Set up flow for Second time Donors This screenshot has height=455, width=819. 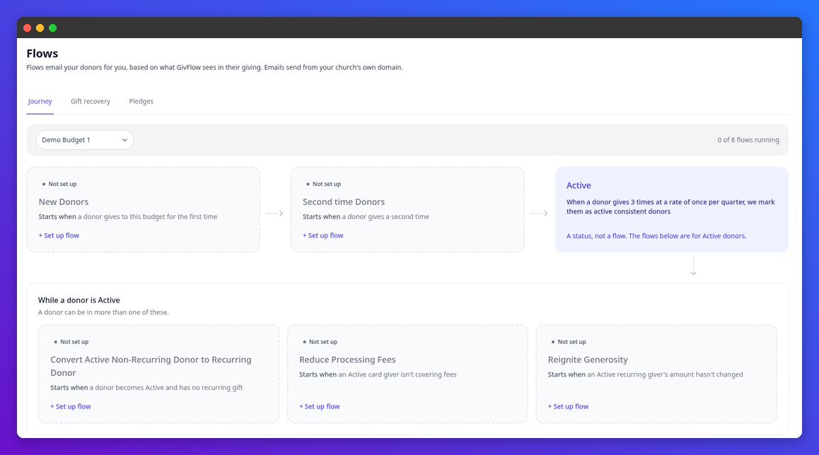(323, 235)
